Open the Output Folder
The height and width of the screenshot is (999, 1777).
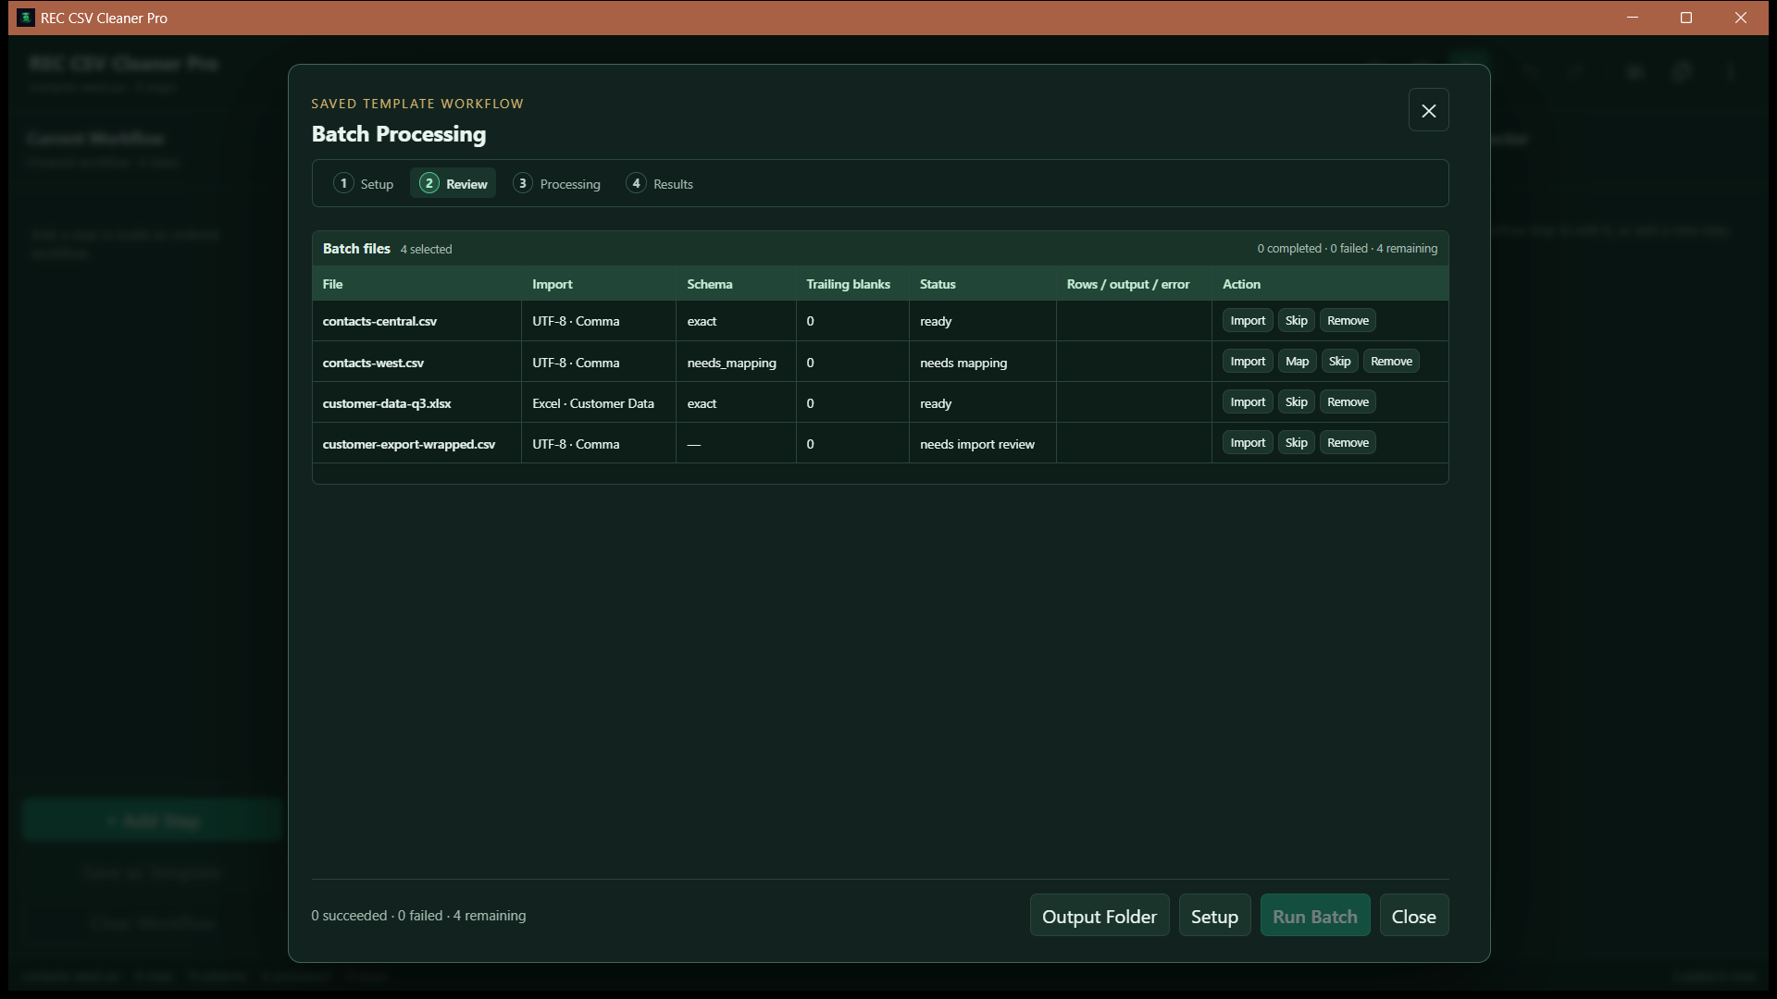[1100, 916]
